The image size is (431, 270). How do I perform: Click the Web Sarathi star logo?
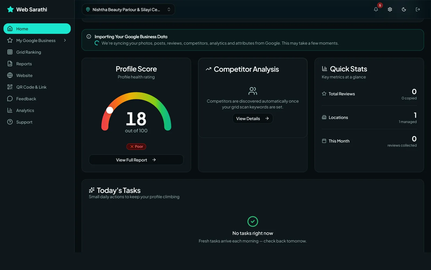coord(10,9)
